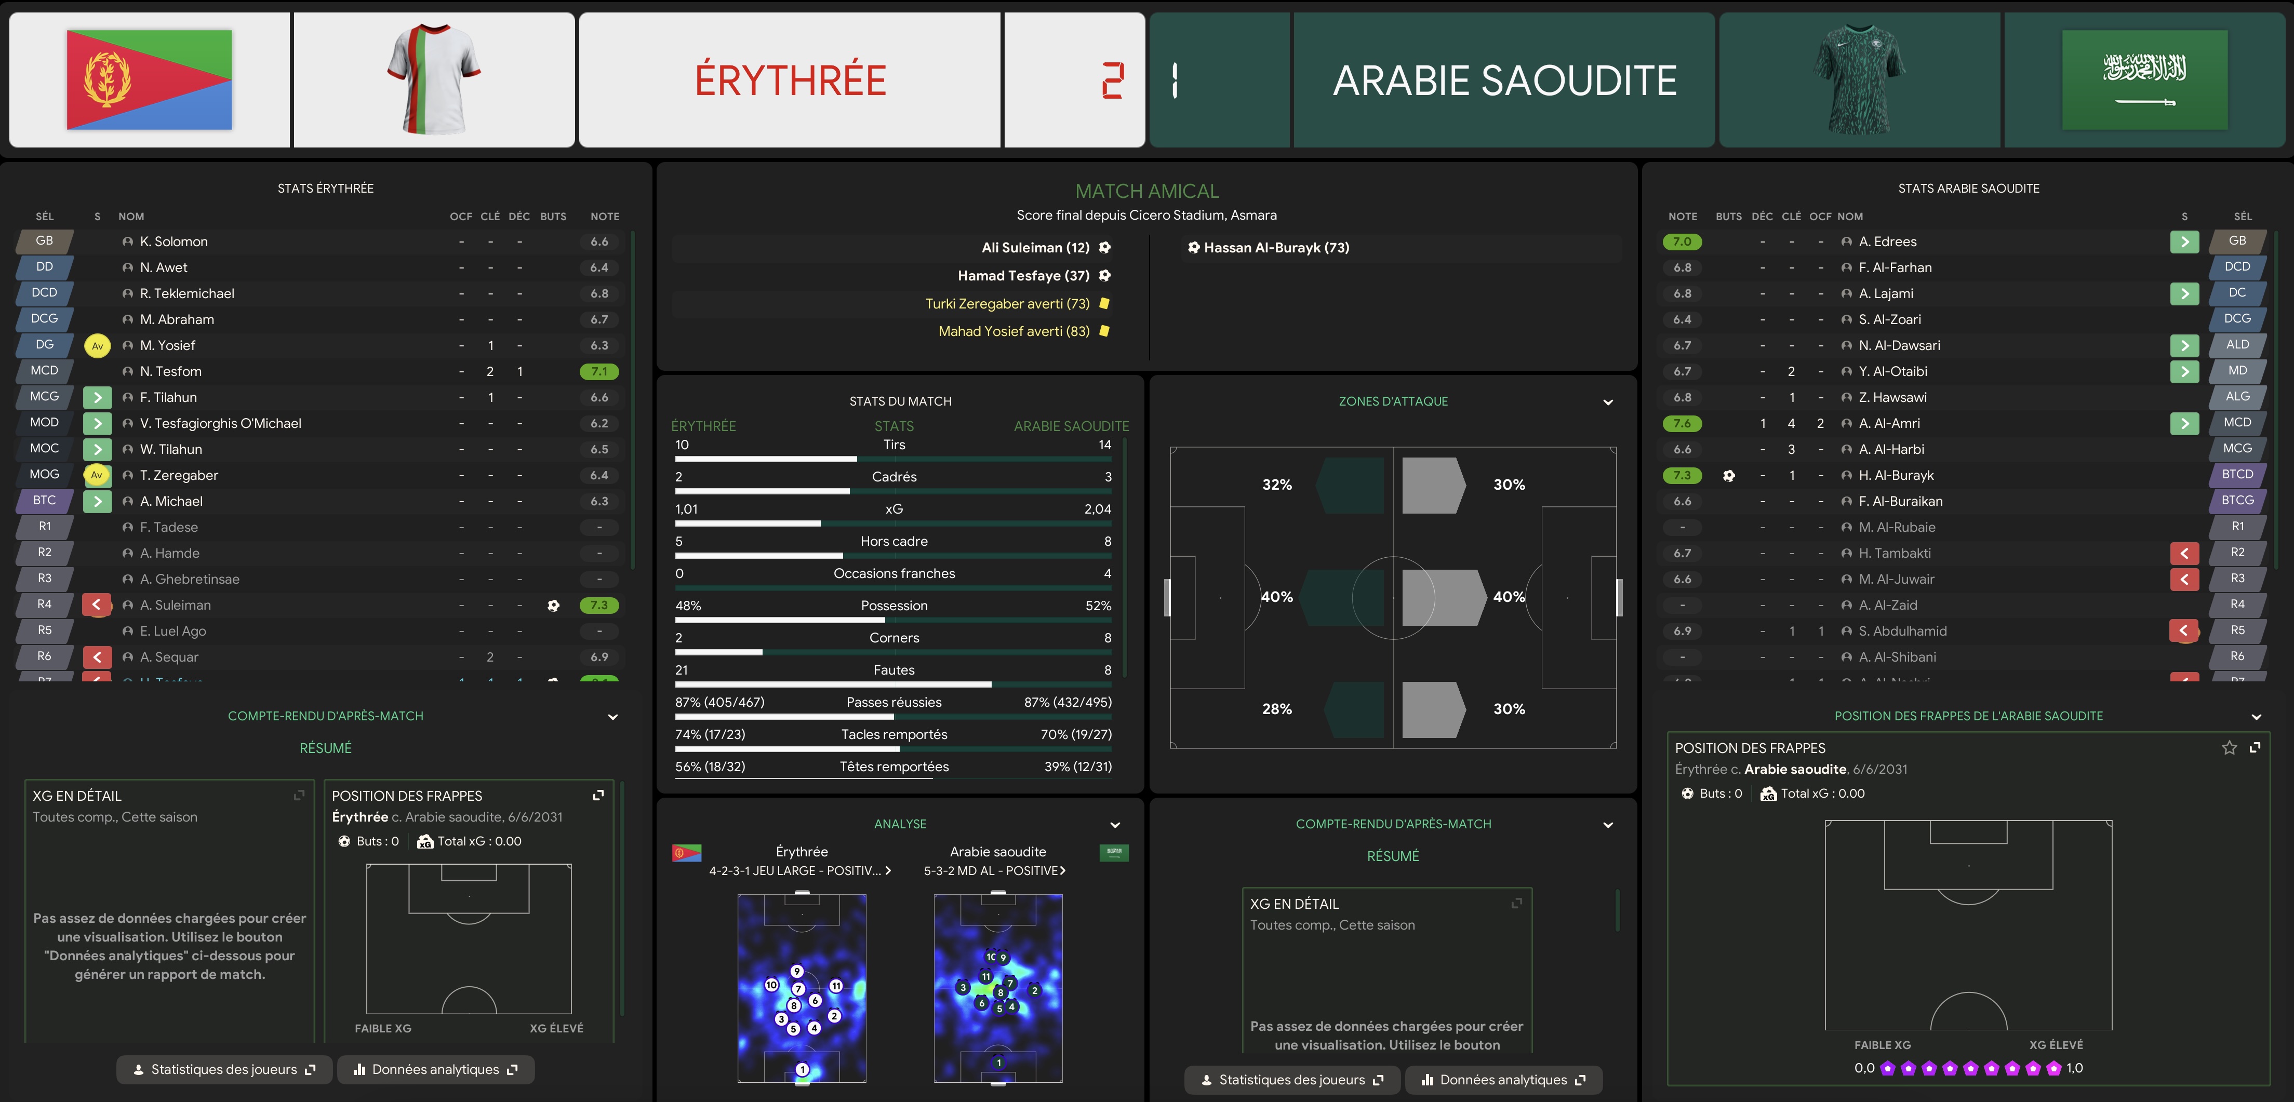Click the substituted-off arrow for F. Tilahun
This screenshot has height=1102, width=2294.
pos(97,398)
